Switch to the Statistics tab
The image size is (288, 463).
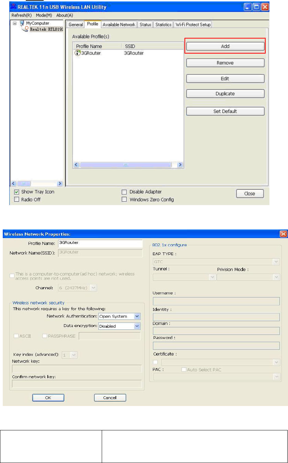click(x=163, y=24)
